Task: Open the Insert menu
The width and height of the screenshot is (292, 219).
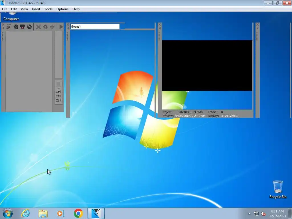Action: pyautogui.click(x=36, y=9)
